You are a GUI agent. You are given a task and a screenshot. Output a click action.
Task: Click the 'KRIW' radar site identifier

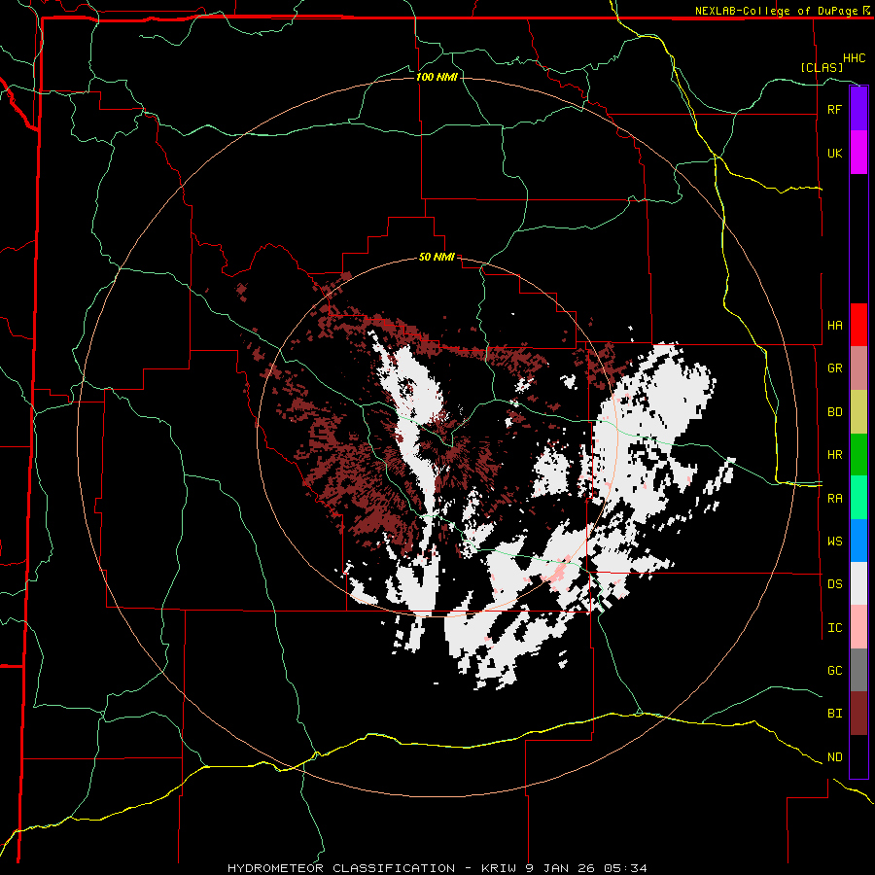[x=499, y=868]
